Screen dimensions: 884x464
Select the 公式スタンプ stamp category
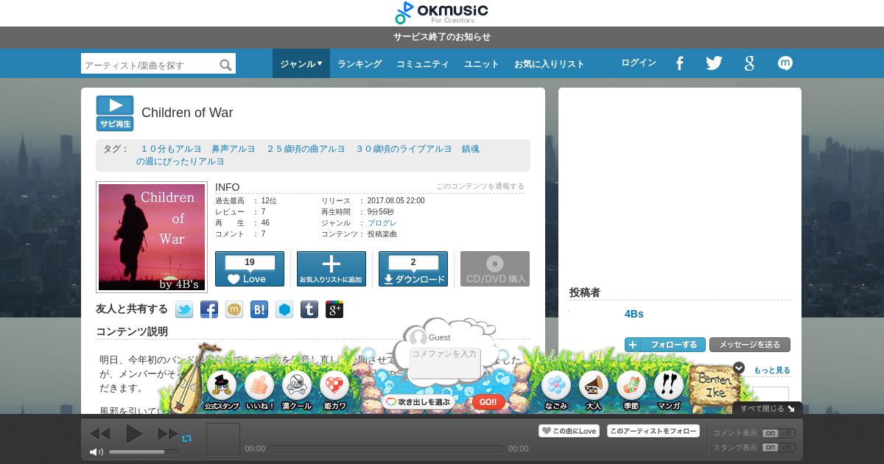pyautogui.click(x=222, y=390)
